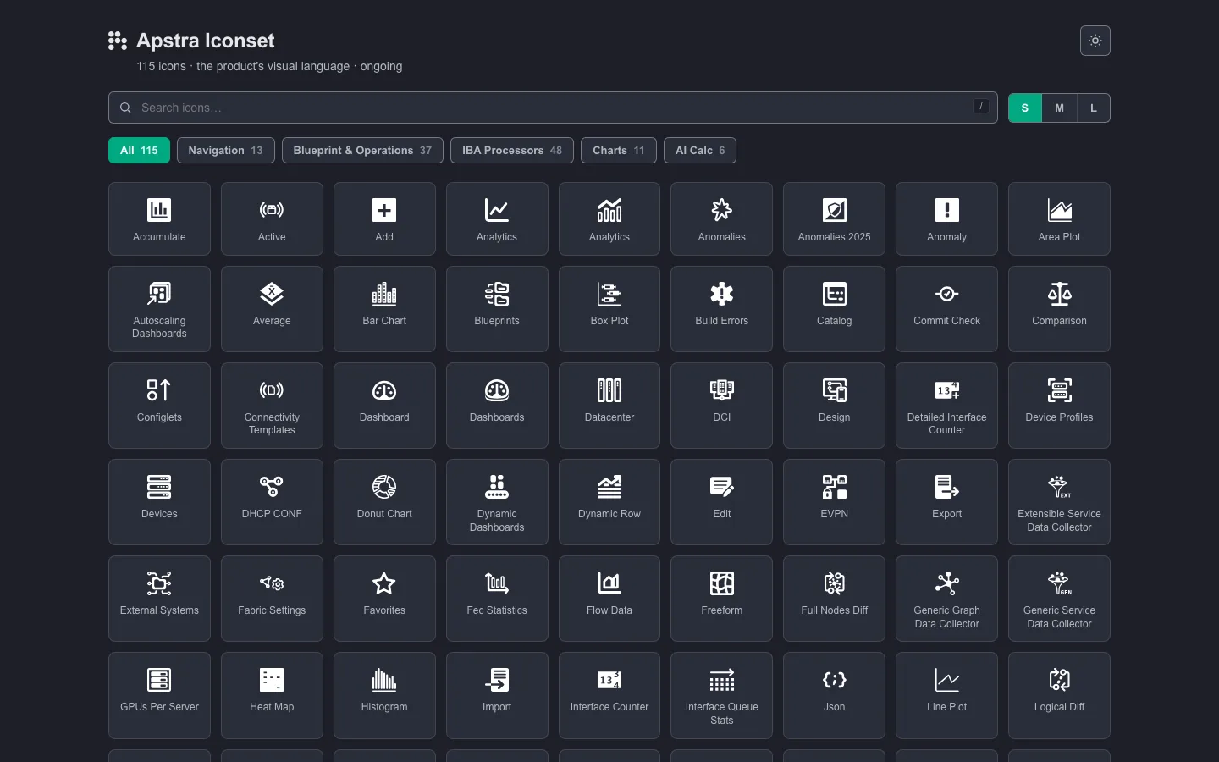The height and width of the screenshot is (762, 1219).
Task: Click the Connectivity Templates icon
Action: [272, 406]
